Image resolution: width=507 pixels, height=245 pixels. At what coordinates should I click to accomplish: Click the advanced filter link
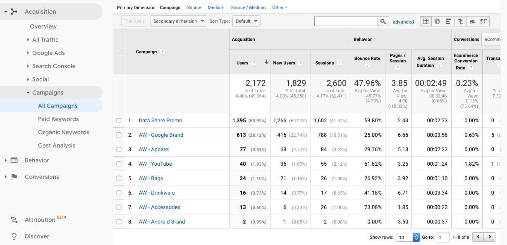tap(403, 22)
